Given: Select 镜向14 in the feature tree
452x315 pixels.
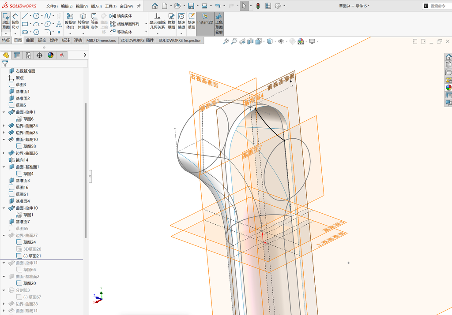Looking at the screenshot, I should tap(19, 160).
